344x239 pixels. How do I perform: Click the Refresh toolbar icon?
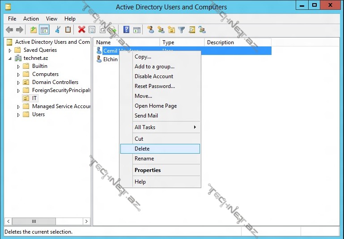coord(102,29)
